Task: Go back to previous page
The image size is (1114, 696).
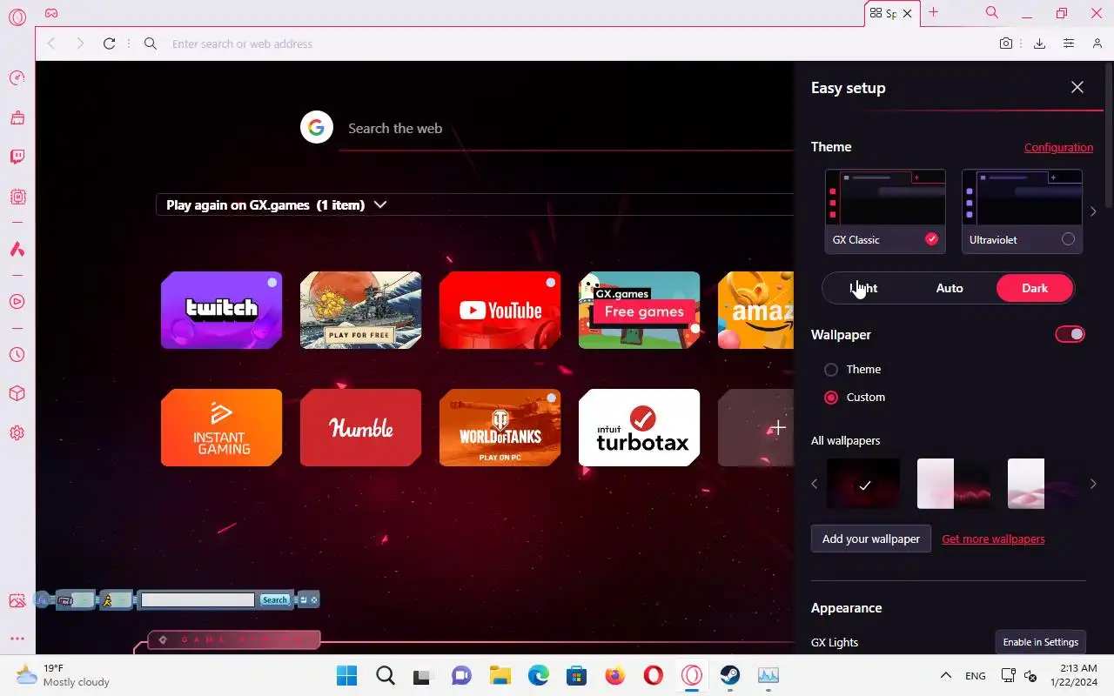Action: point(51,43)
